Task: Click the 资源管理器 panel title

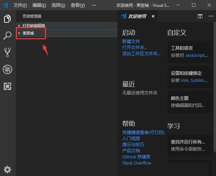Action: 32,16
